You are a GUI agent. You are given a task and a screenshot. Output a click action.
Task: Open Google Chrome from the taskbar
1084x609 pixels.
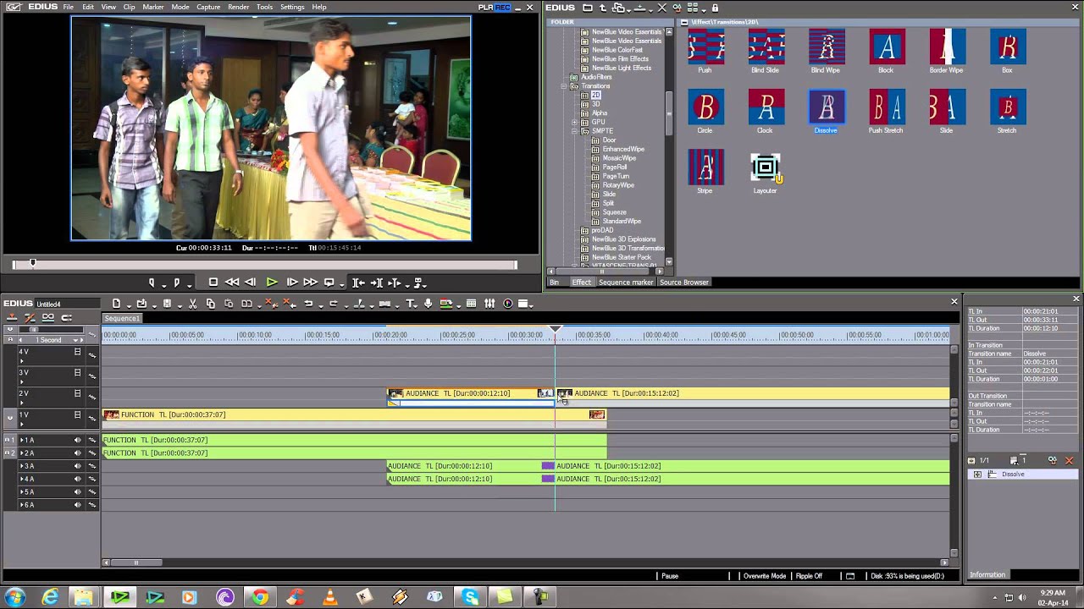coord(260,597)
